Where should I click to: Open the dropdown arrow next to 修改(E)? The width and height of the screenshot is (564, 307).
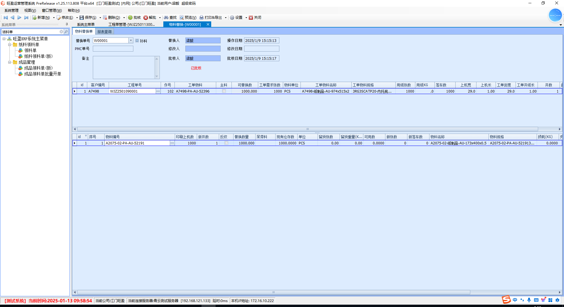[x=77, y=18]
